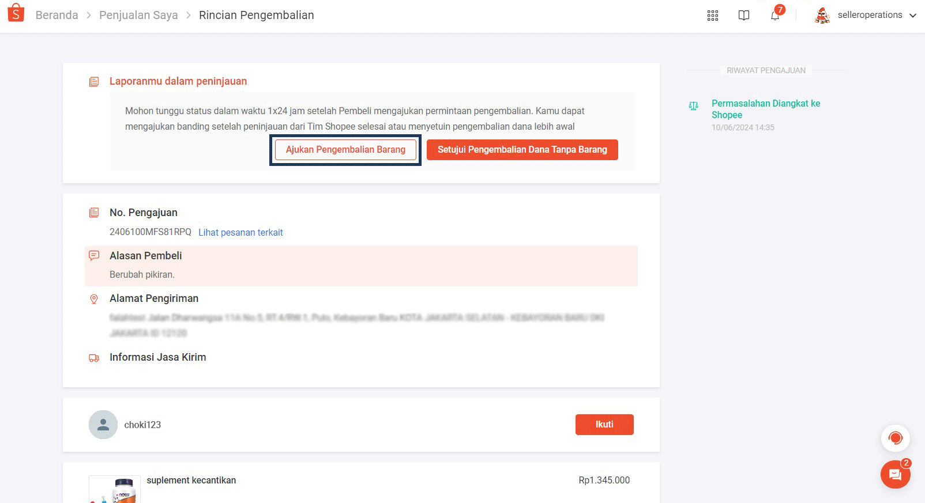The height and width of the screenshot is (503, 925).
Task: Click Ajukan Pengembalian Barang
Action: (x=345, y=149)
